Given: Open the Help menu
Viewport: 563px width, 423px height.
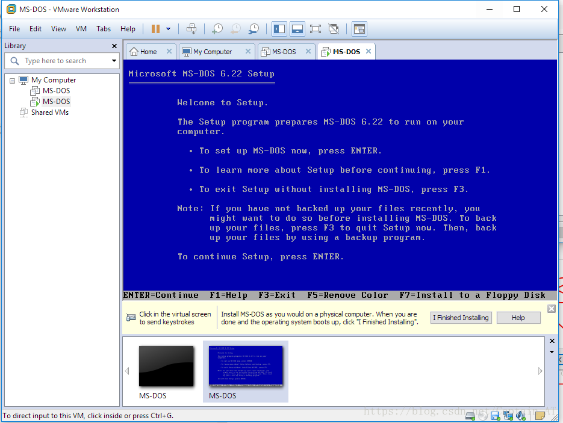Looking at the screenshot, I should click(x=128, y=29).
